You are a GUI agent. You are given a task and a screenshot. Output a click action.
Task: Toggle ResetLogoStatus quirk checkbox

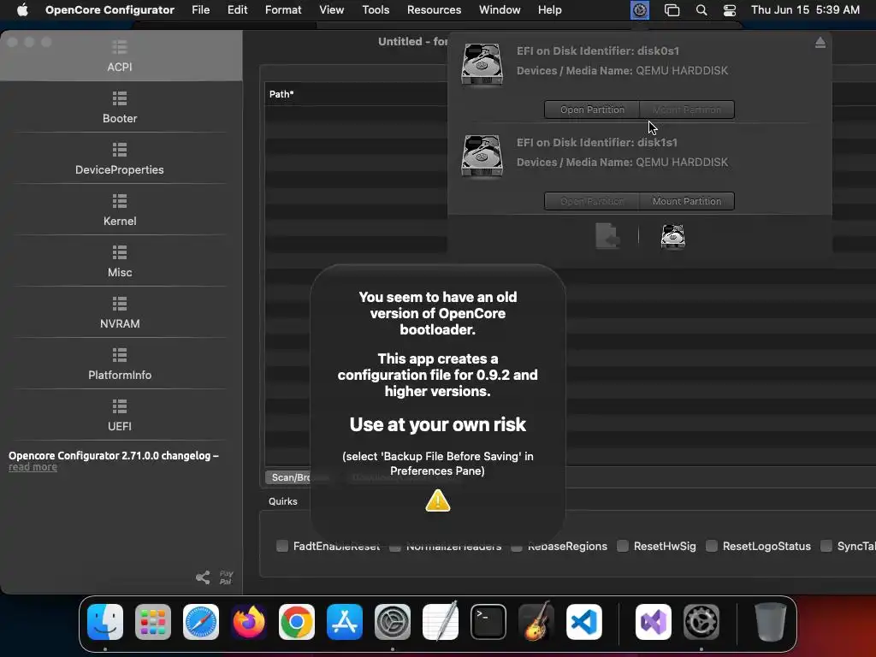(x=711, y=546)
